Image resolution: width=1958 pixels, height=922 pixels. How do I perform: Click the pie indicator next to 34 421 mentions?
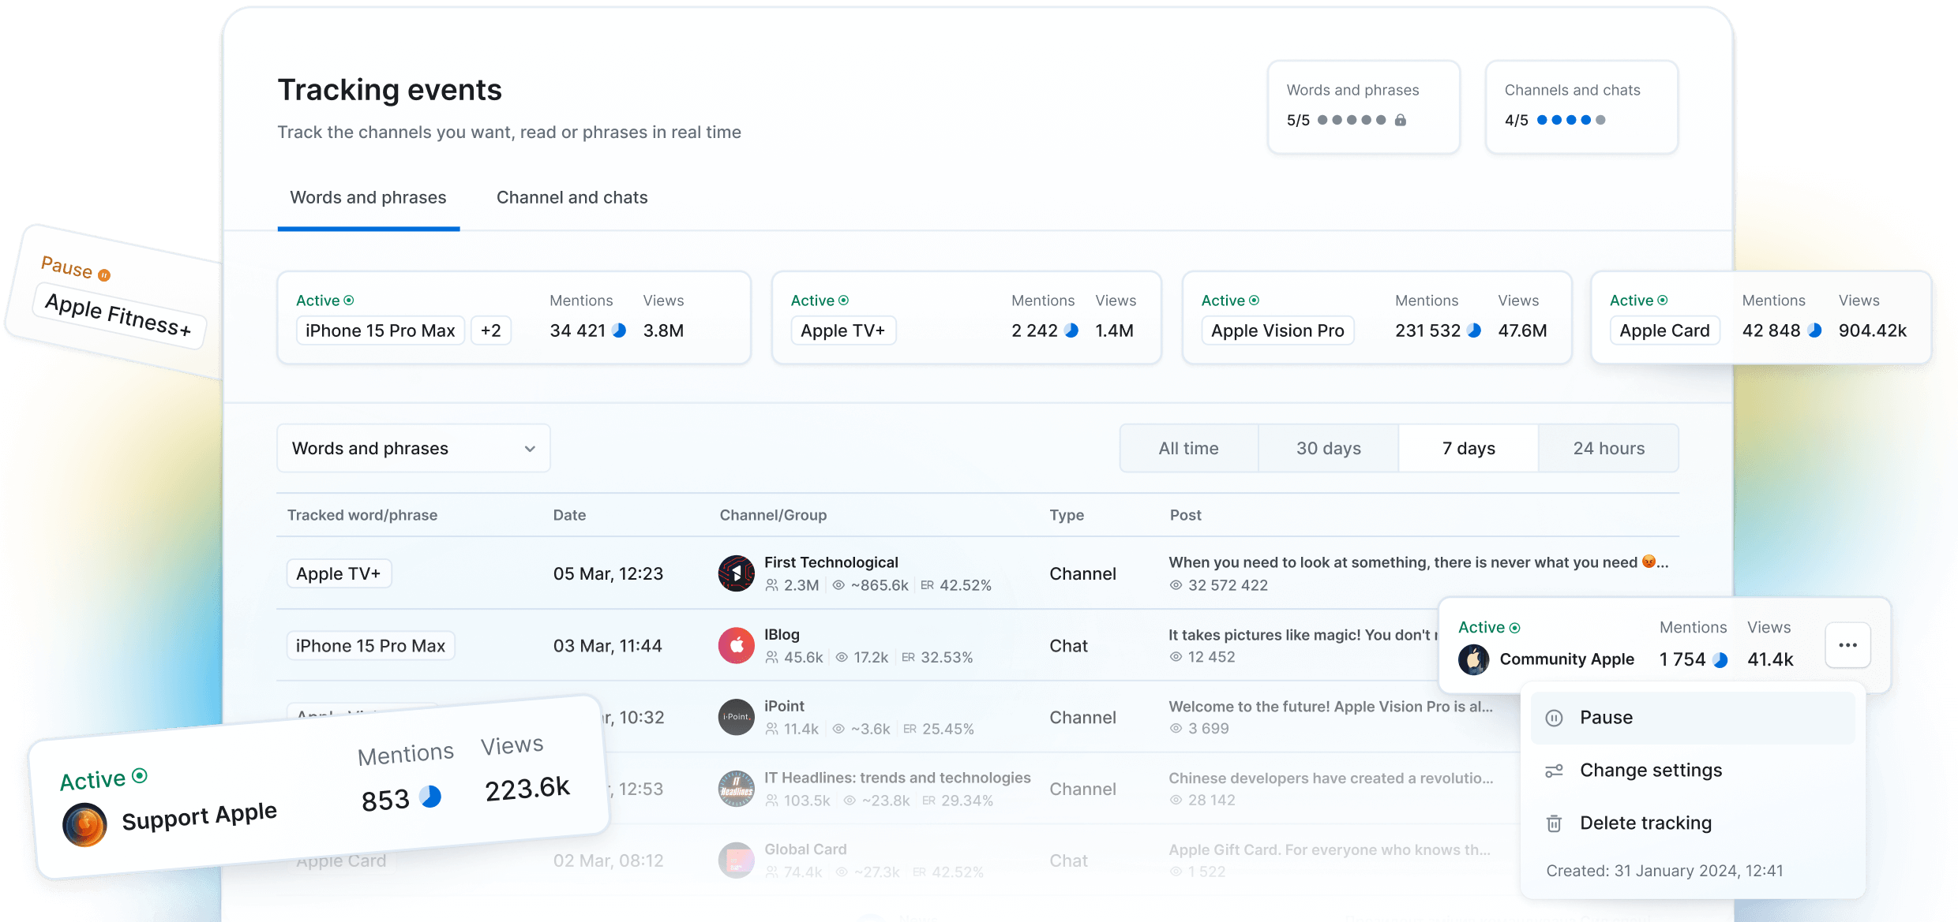[x=620, y=330]
